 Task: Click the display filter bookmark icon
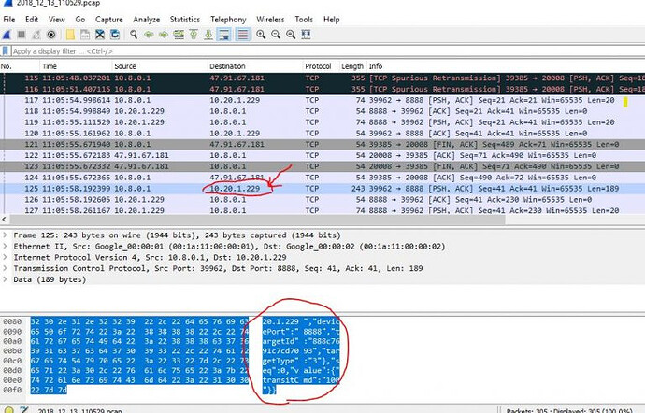tap(7, 50)
